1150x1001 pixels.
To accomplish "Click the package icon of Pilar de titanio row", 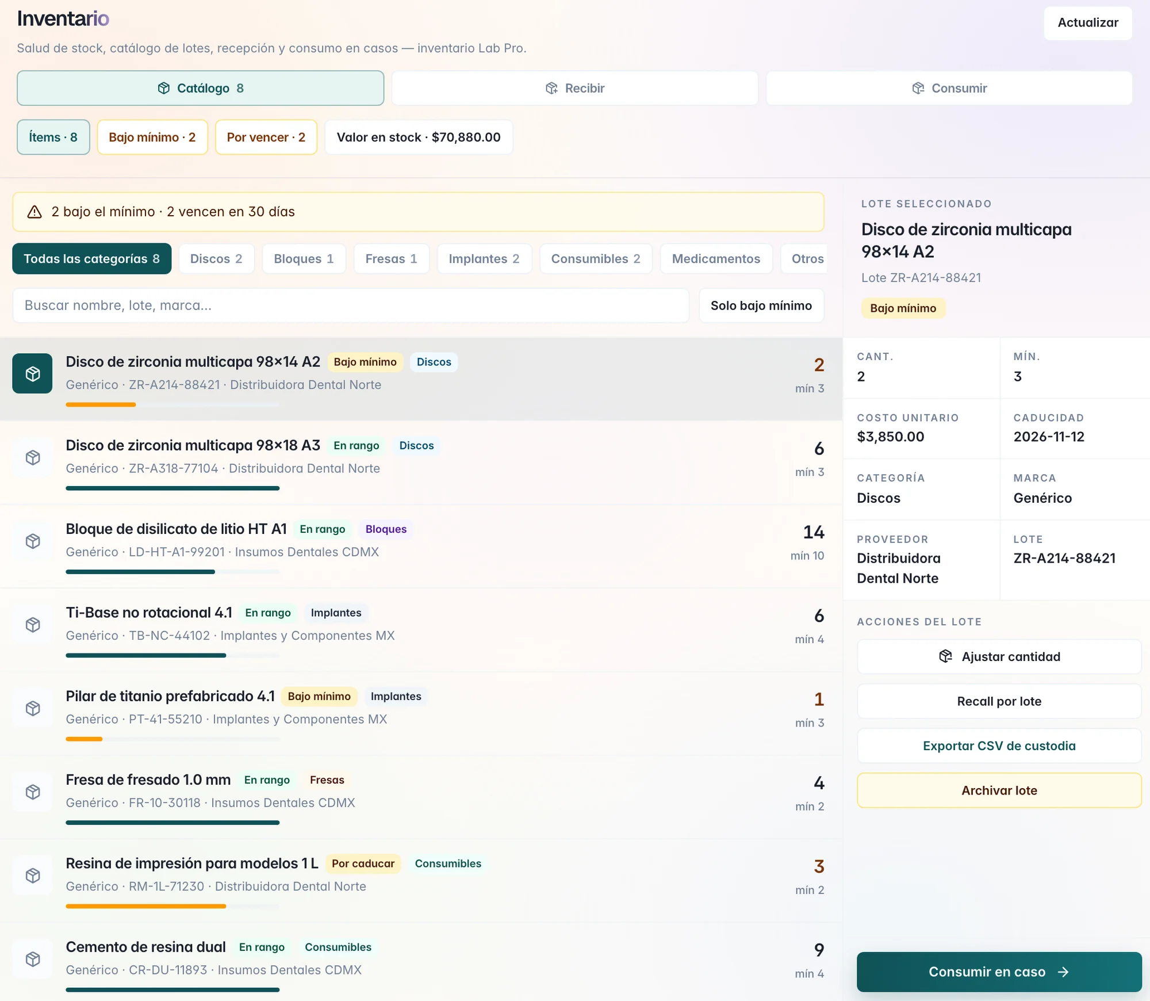I will pos(33,708).
